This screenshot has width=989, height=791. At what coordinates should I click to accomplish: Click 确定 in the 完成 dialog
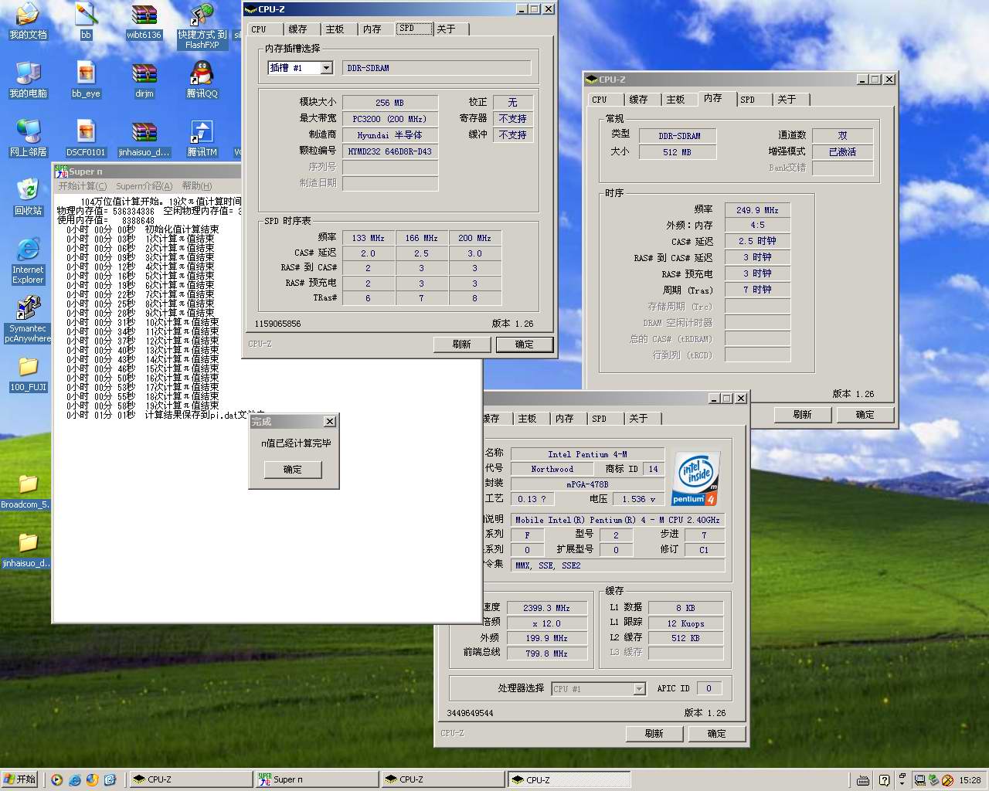pyautogui.click(x=293, y=470)
